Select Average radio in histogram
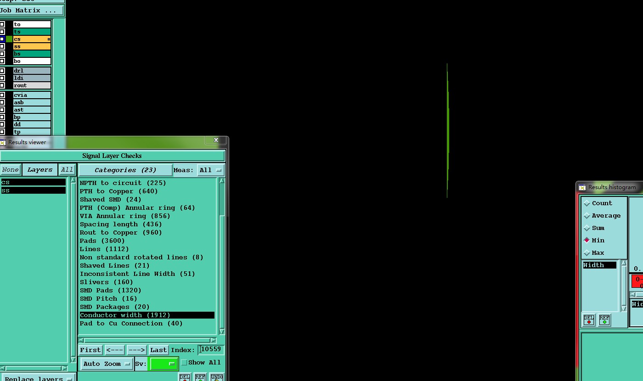 tap(587, 215)
